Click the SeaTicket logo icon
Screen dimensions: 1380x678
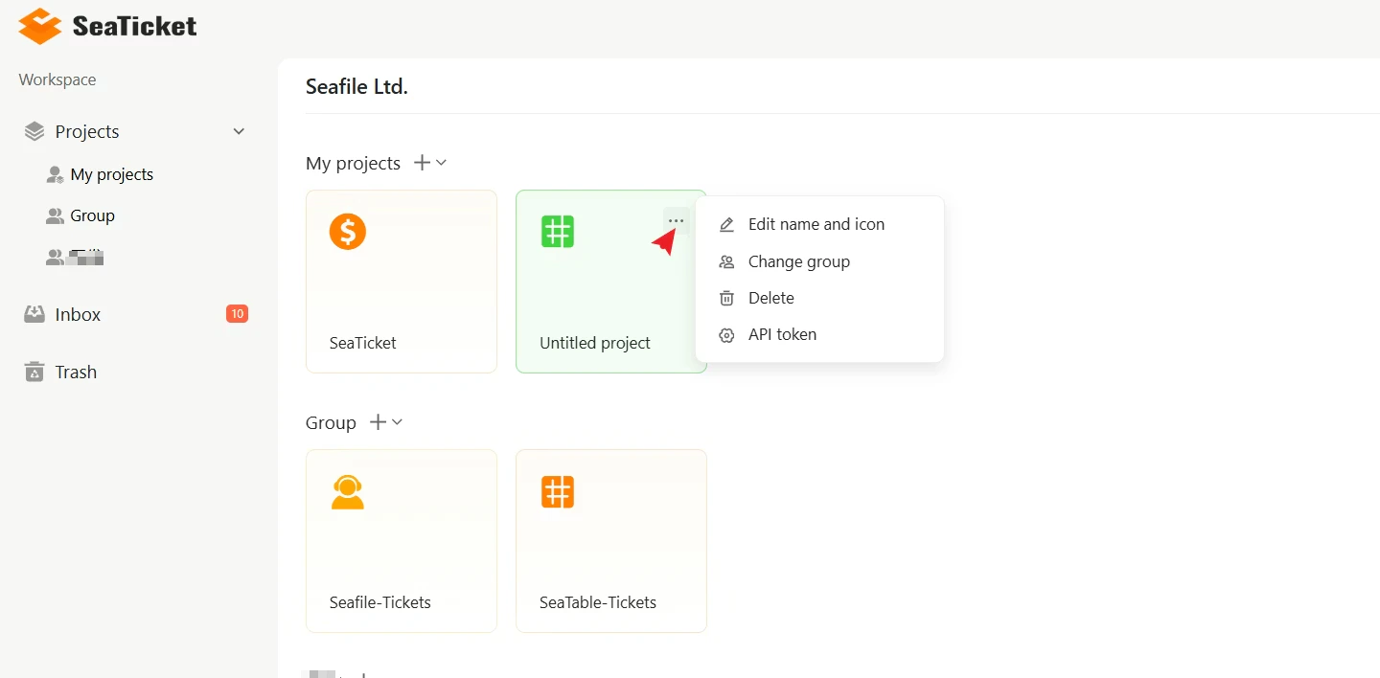click(40, 26)
